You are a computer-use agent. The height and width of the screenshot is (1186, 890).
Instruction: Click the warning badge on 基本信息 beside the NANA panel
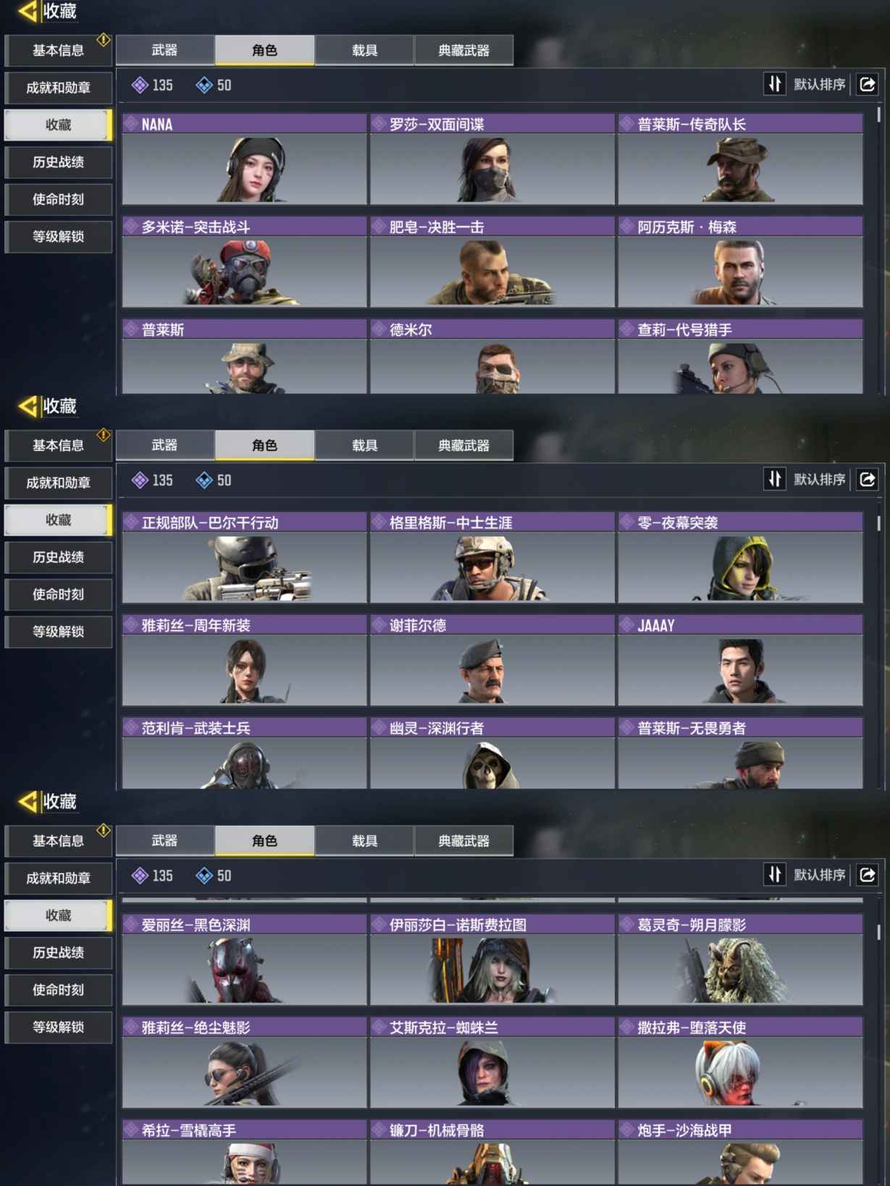pos(104,40)
